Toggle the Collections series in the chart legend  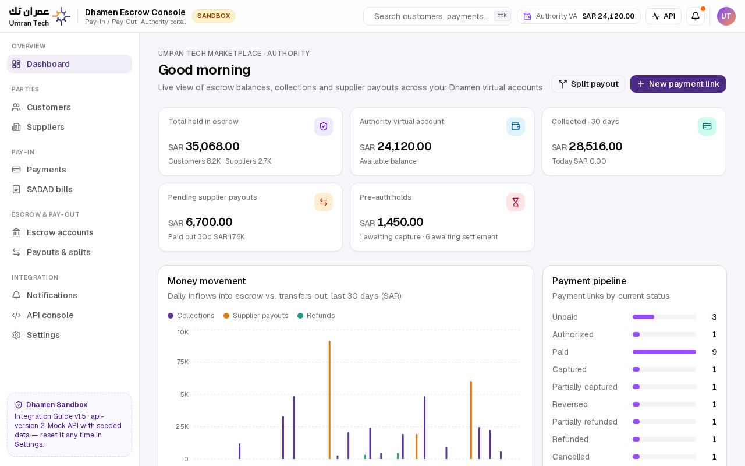pos(191,316)
